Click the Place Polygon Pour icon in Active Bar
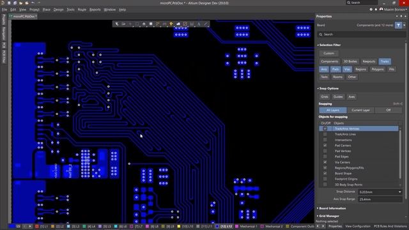This screenshot has height=230, width=409. 178,24
